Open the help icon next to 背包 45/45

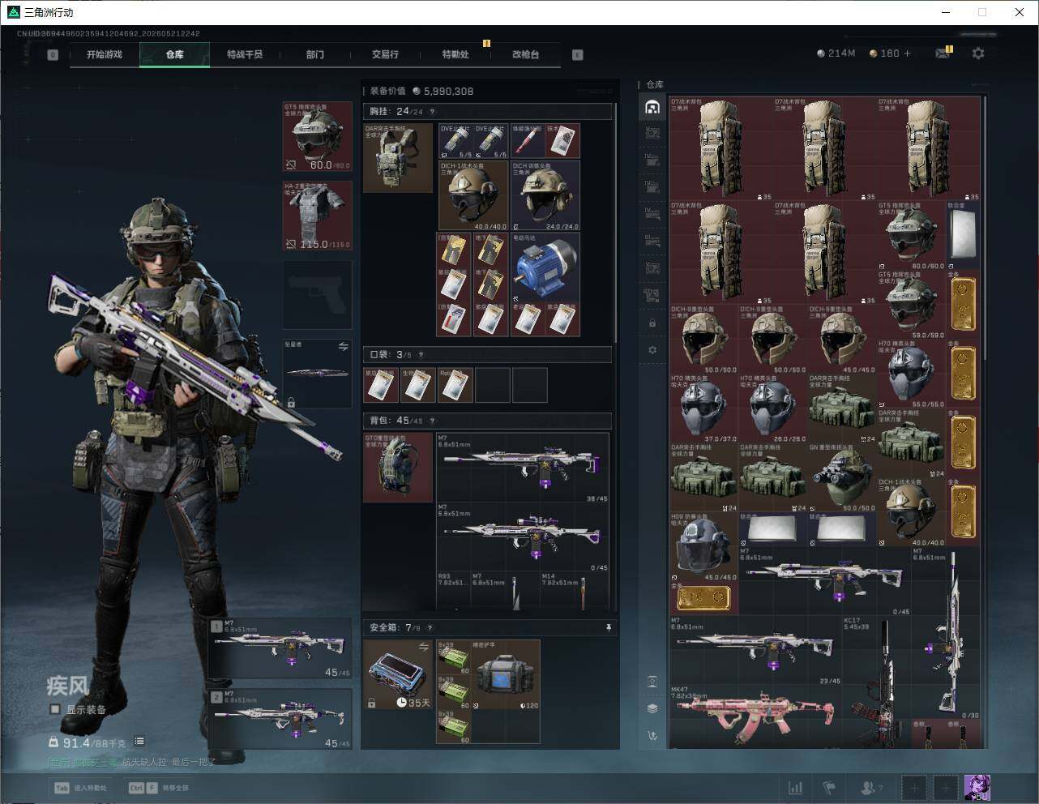point(432,421)
